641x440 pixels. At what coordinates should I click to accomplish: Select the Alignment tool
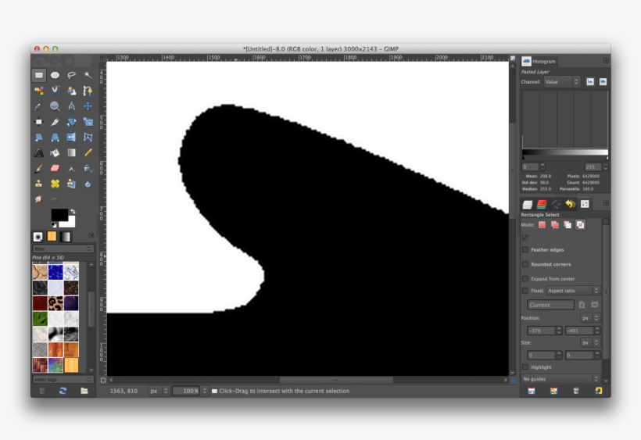pos(39,122)
